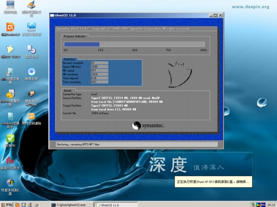Click the Current file 1994 soft.exe text
This screenshot has width=277, height=207.
point(100,113)
